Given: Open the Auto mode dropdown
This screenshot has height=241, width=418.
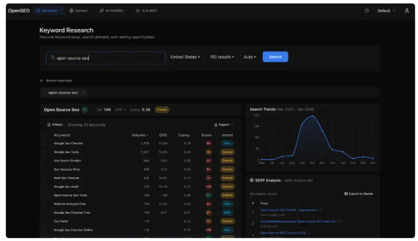Looking at the screenshot, I should 250,57.
